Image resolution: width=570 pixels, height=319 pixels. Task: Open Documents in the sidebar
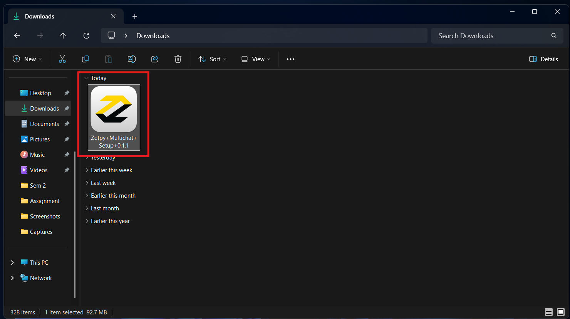[38, 124]
